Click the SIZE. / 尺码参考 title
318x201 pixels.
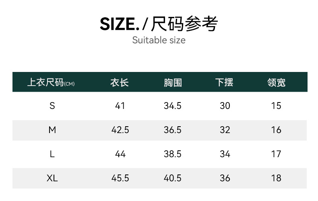pyautogui.click(x=159, y=24)
